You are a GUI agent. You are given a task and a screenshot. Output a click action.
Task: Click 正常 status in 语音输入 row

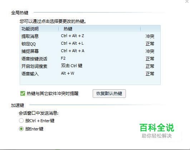point(150,74)
